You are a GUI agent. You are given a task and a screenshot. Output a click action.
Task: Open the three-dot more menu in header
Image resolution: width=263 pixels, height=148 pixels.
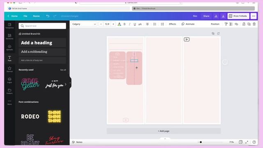(x=254, y=16)
